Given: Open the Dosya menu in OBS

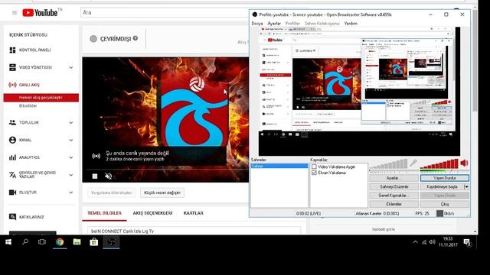Looking at the screenshot, I should click(257, 24).
